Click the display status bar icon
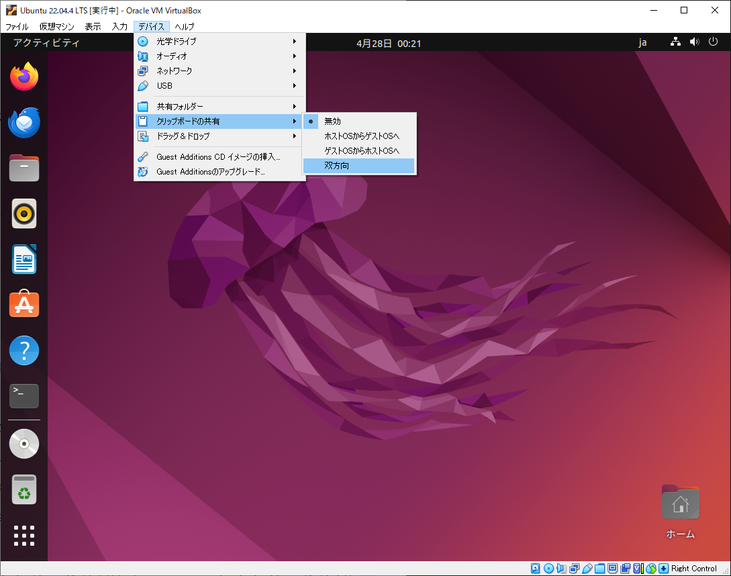The width and height of the screenshot is (731, 576). pos(613,568)
